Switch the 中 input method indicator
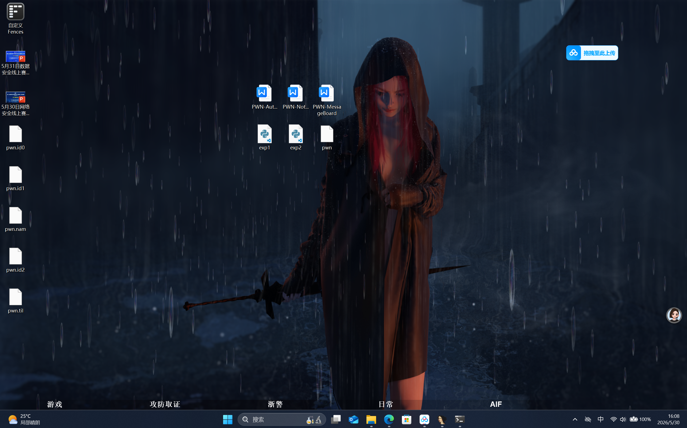Screen dimensions: 687x428 pyautogui.click(x=601, y=419)
